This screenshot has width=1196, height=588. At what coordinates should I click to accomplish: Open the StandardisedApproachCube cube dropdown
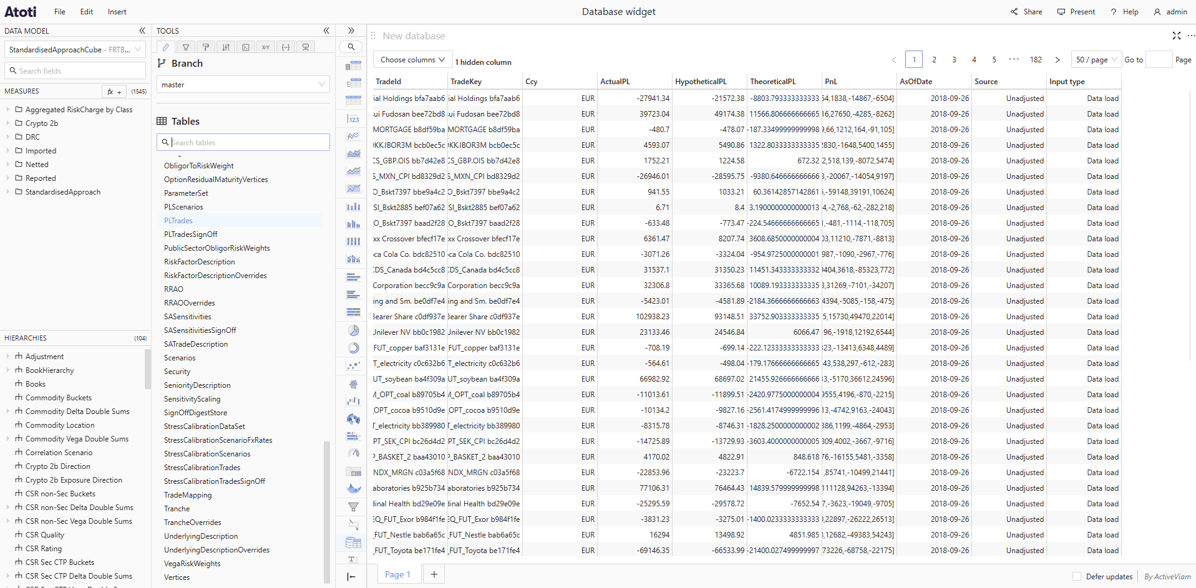[75, 49]
